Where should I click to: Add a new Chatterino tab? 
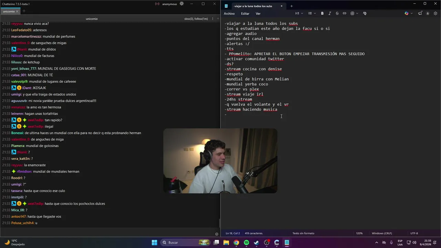coord(24,11)
